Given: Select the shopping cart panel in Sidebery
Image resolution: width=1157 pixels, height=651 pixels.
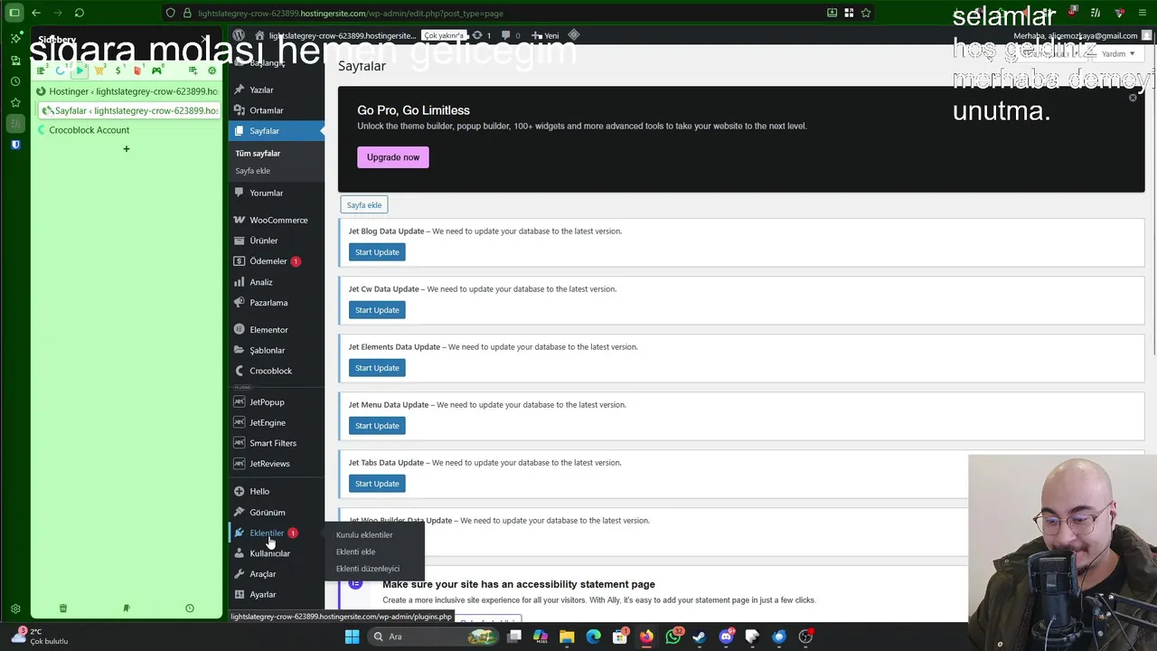Looking at the screenshot, I should (x=99, y=71).
